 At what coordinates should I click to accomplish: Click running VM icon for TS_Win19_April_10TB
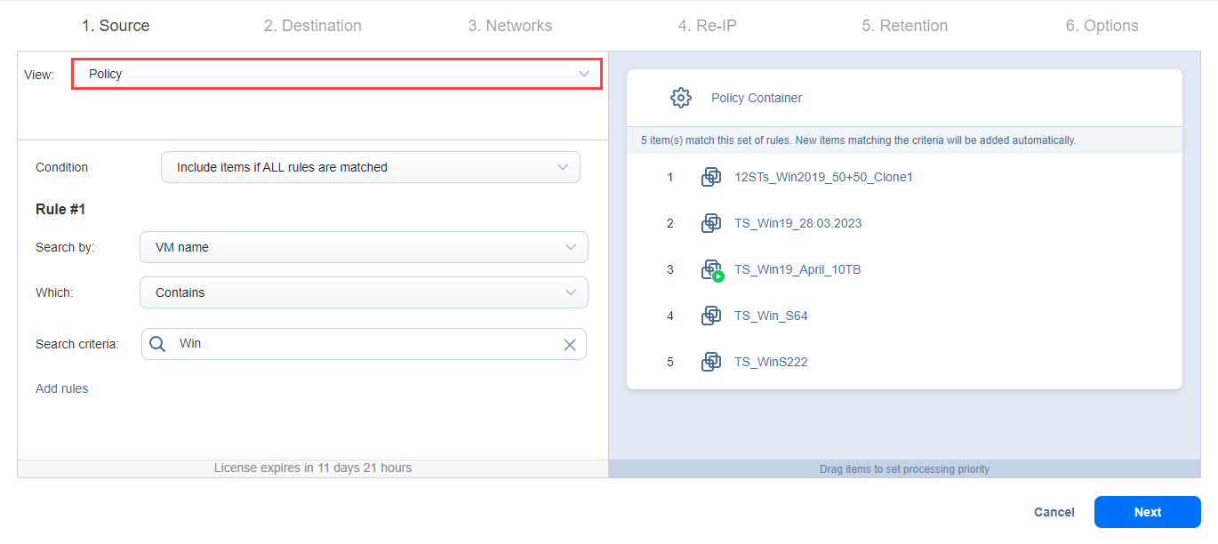tap(711, 270)
